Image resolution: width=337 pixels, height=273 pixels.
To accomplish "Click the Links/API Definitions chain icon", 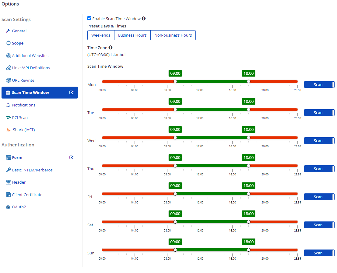I will [x=8, y=68].
